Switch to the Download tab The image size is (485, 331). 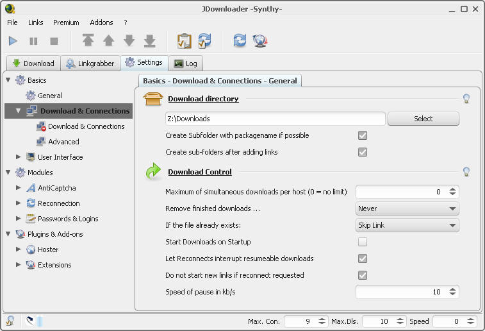(33, 64)
